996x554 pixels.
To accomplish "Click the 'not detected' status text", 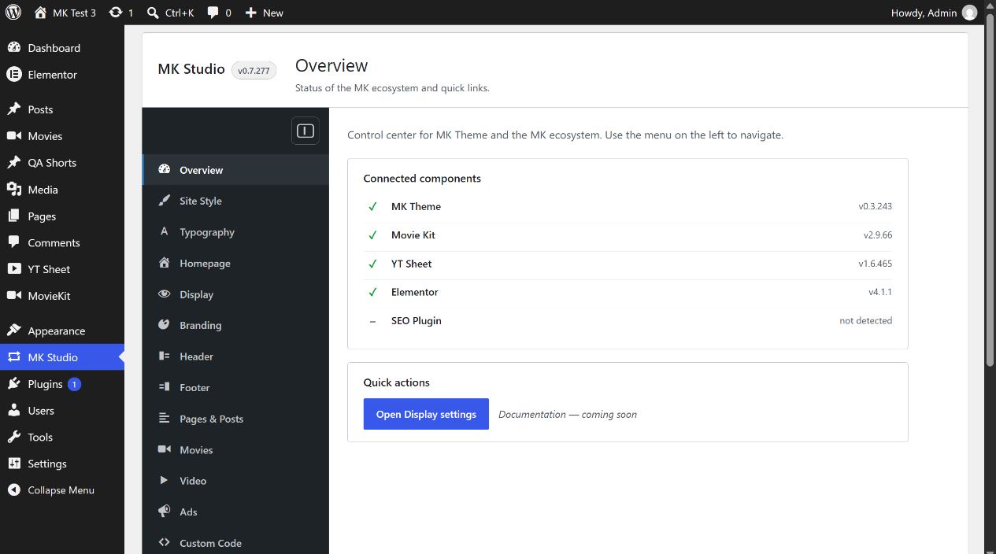I will (866, 321).
